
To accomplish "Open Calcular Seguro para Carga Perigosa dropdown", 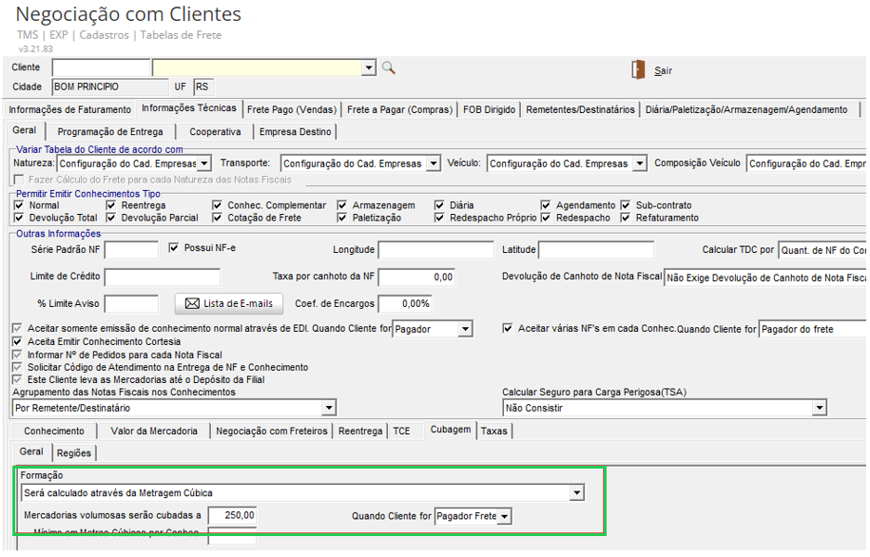I will click(820, 408).
